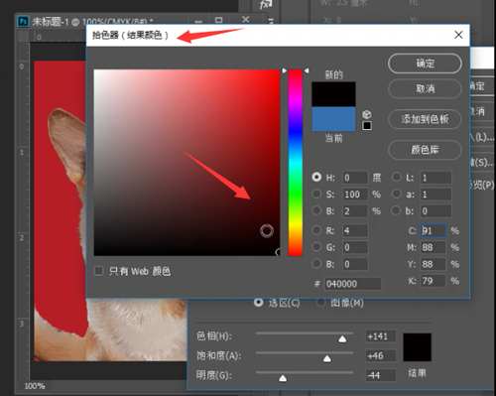The image size is (496, 396).
Task: Click the 色相 value field +141
Action: tap(381, 336)
